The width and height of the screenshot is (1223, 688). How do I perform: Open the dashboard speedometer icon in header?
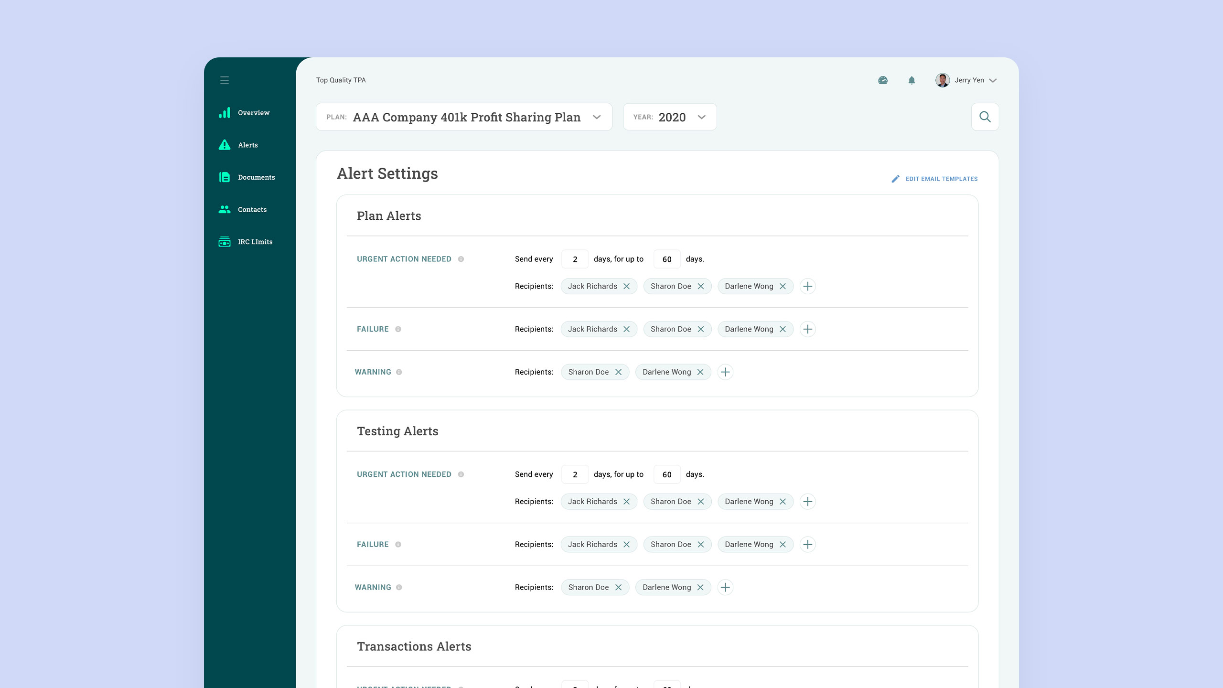[883, 80]
